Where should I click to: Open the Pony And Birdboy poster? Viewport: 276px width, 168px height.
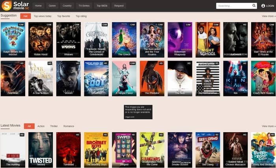click(263, 150)
